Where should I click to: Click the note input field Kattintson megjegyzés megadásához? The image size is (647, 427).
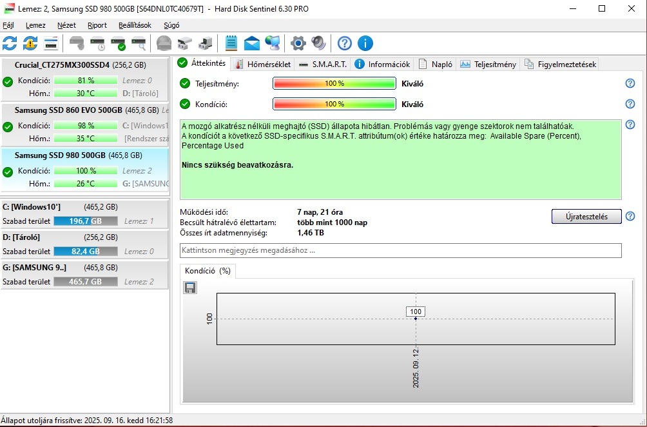pyautogui.click(x=401, y=250)
